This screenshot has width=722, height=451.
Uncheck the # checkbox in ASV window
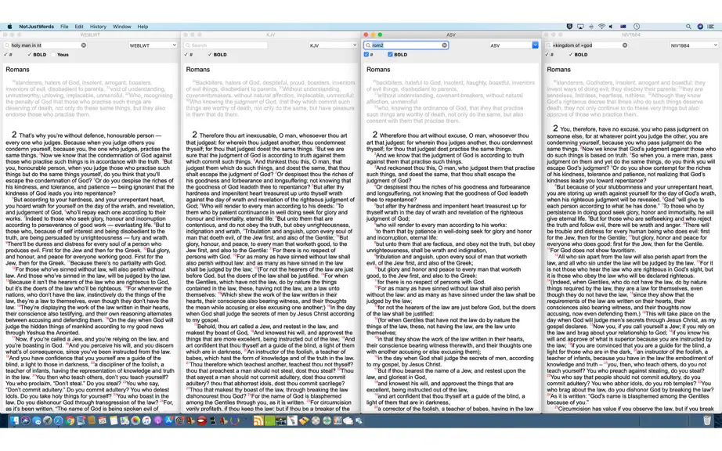coord(366,55)
